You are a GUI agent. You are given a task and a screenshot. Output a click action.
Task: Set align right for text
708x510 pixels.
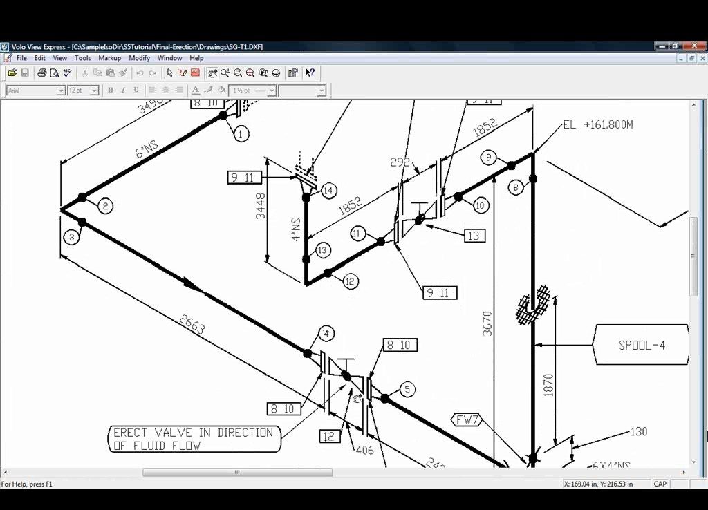coord(179,91)
